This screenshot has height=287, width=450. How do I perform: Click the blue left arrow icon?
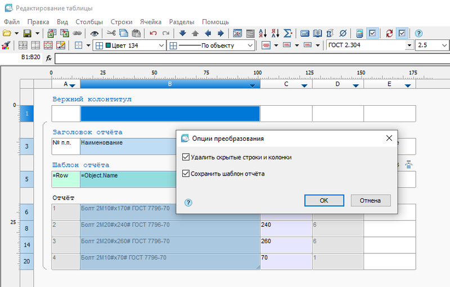click(208, 33)
